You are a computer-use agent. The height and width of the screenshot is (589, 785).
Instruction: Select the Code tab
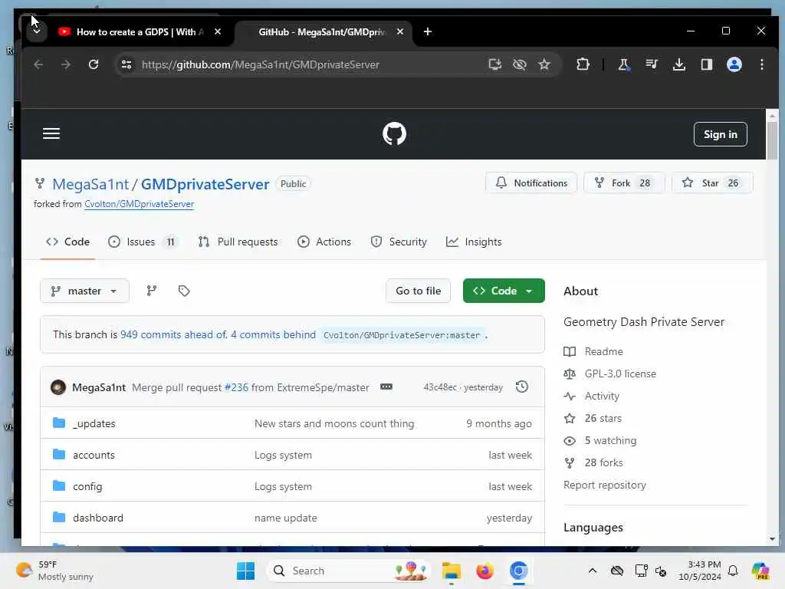pos(67,242)
